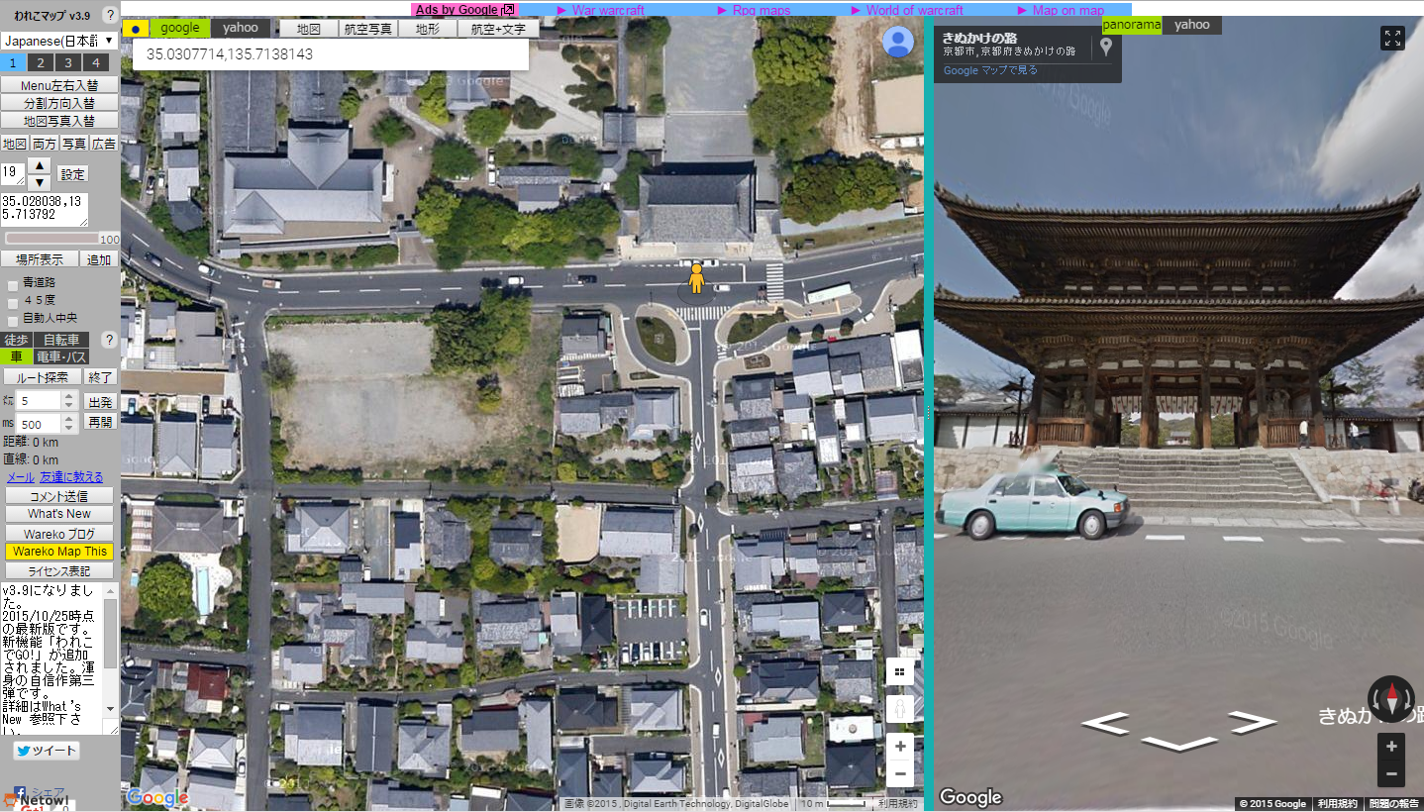Click the 分割方向入替 button
Screen dimensions: 1424x812
point(59,103)
